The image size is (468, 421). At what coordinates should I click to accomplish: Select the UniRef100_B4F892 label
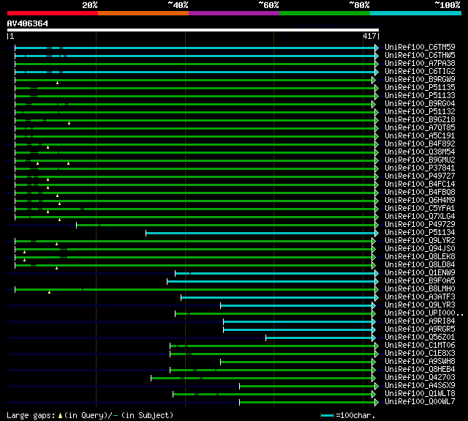click(x=420, y=144)
